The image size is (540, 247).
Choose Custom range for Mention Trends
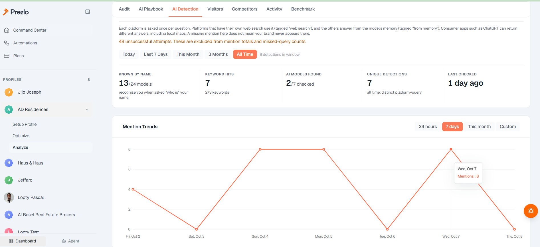508,127
